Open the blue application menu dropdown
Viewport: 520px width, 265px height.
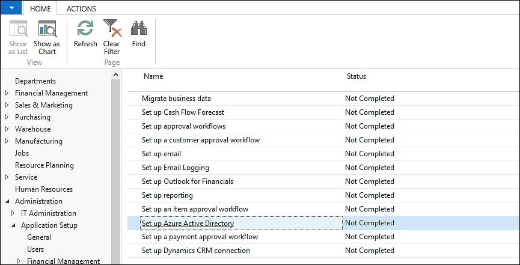coord(11,8)
